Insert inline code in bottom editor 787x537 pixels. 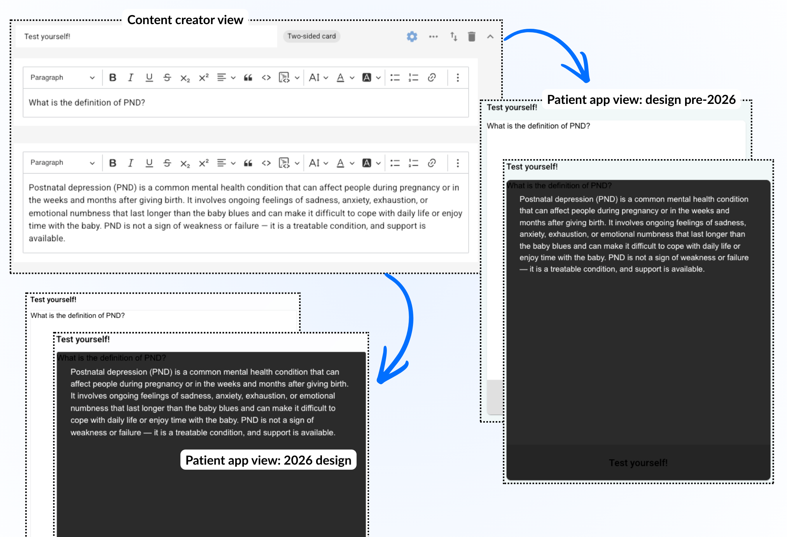click(x=266, y=163)
